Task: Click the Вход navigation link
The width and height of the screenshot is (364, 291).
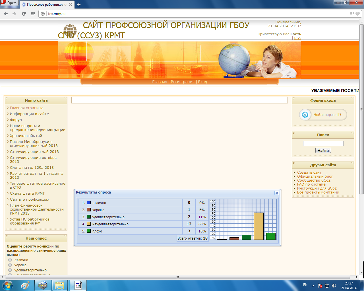Action: (202, 82)
